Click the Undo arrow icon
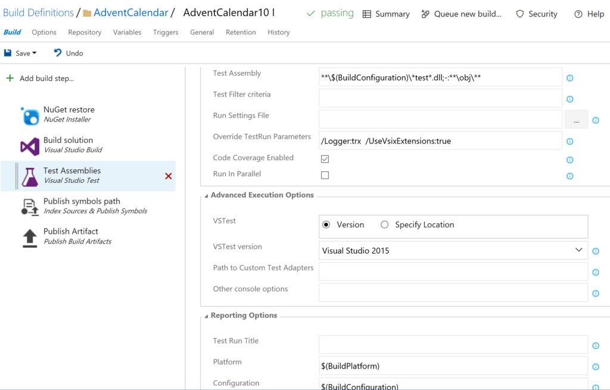This screenshot has height=390, width=610. point(58,53)
